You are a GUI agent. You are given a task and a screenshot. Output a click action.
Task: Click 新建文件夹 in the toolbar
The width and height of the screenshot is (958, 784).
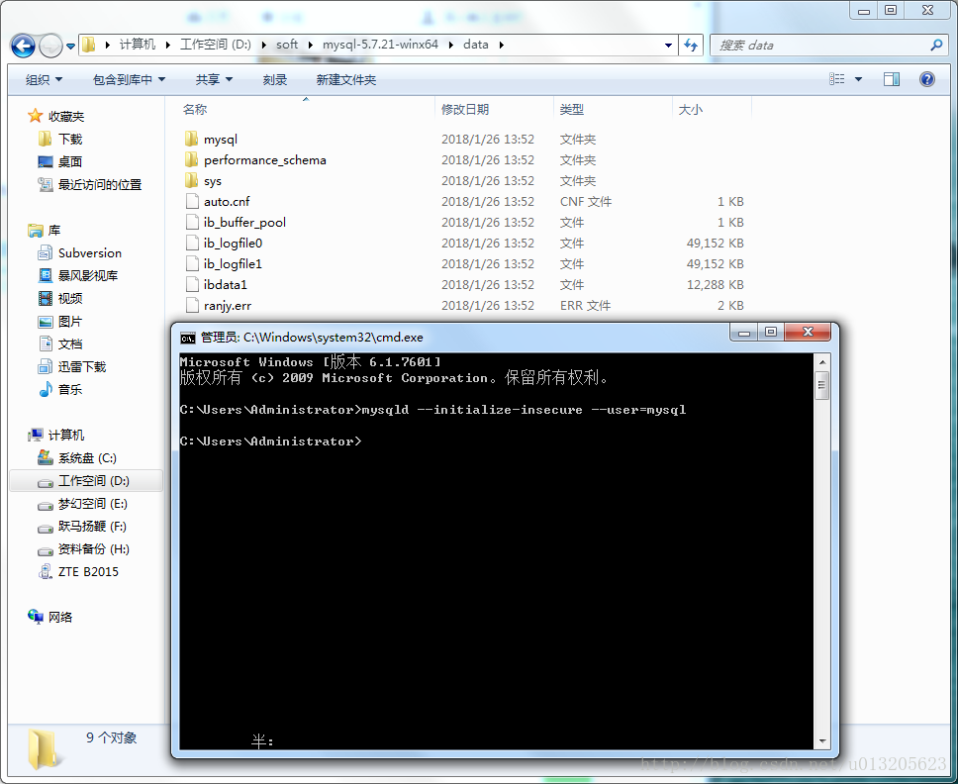(x=345, y=79)
